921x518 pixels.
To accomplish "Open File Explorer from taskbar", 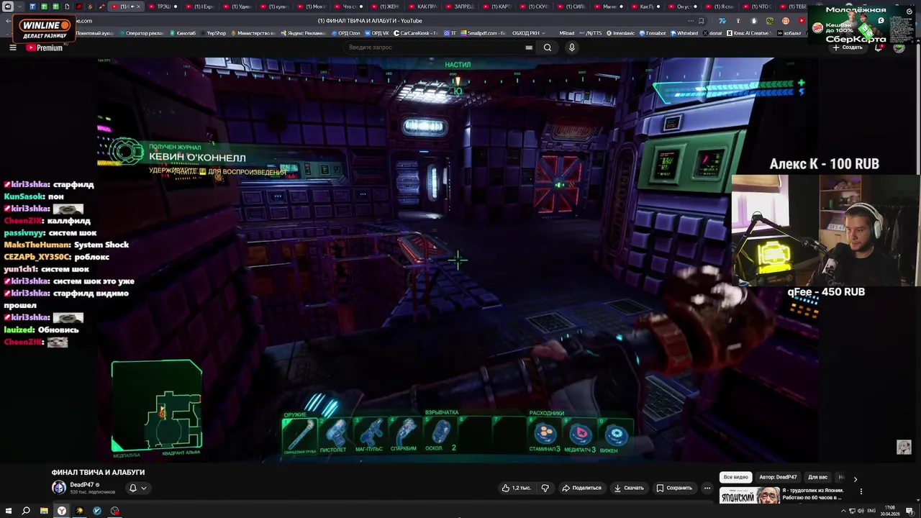I will tap(44, 511).
